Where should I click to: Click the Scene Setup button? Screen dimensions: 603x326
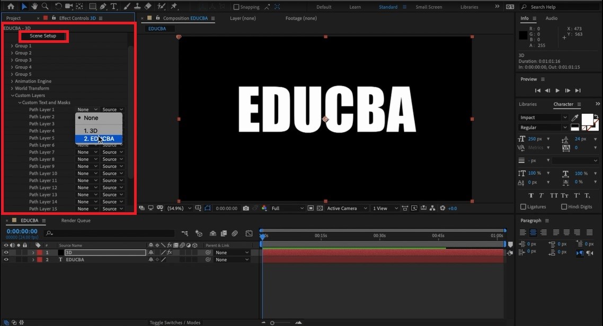43,35
